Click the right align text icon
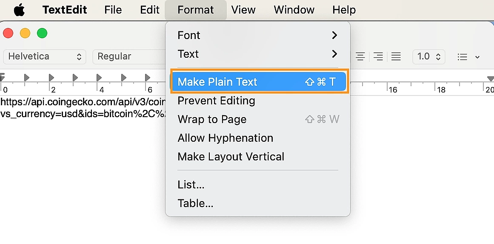The height and width of the screenshot is (244, 494). click(x=378, y=56)
